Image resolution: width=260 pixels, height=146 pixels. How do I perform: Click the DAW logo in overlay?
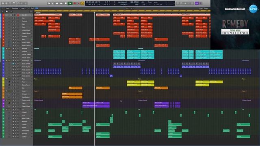253,9
